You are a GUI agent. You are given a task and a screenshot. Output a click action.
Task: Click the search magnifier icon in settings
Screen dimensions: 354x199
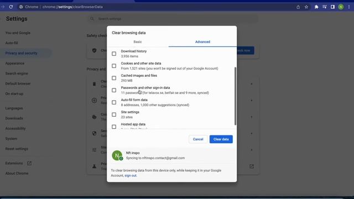coord(92,19)
